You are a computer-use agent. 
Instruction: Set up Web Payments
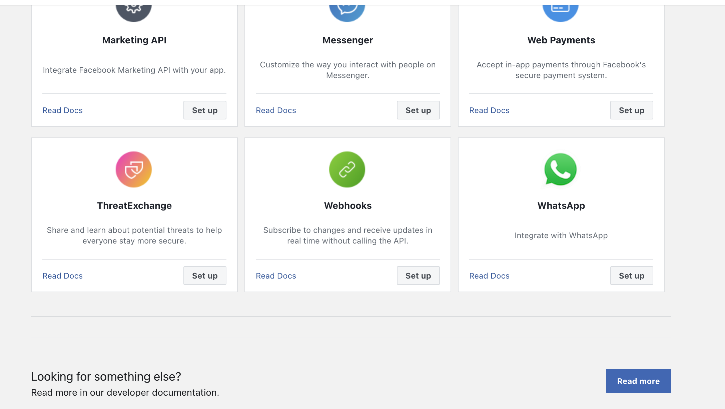tap(632, 110)
